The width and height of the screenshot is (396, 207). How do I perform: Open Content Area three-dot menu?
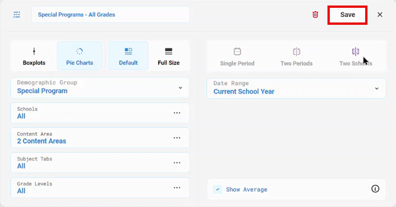(x=177, y=138)
